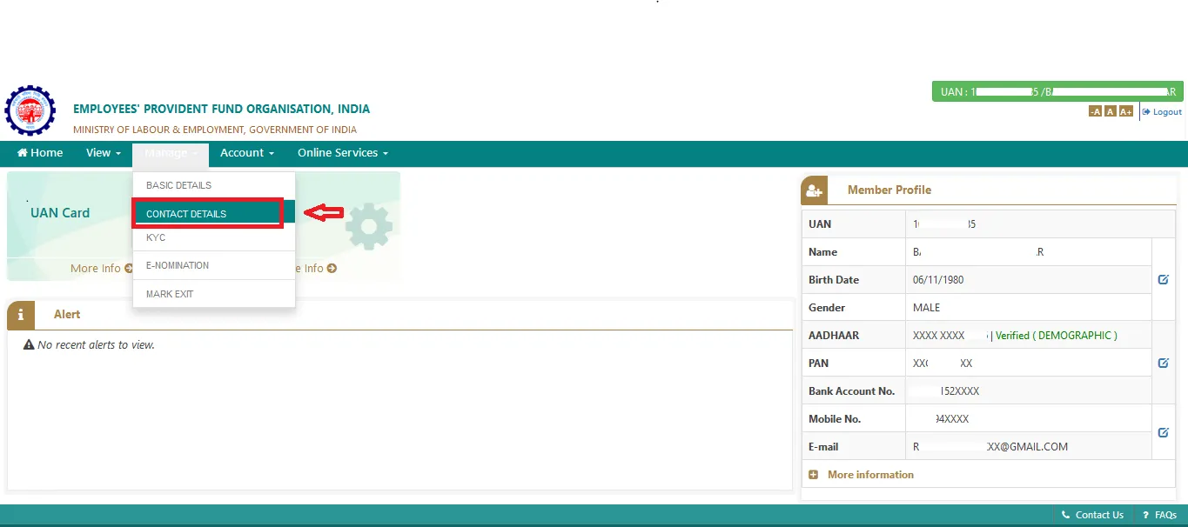This screenshot has height=527, width=1188.
Task: Click the masked Bank Account number value
Action: (x=944, y=391)
